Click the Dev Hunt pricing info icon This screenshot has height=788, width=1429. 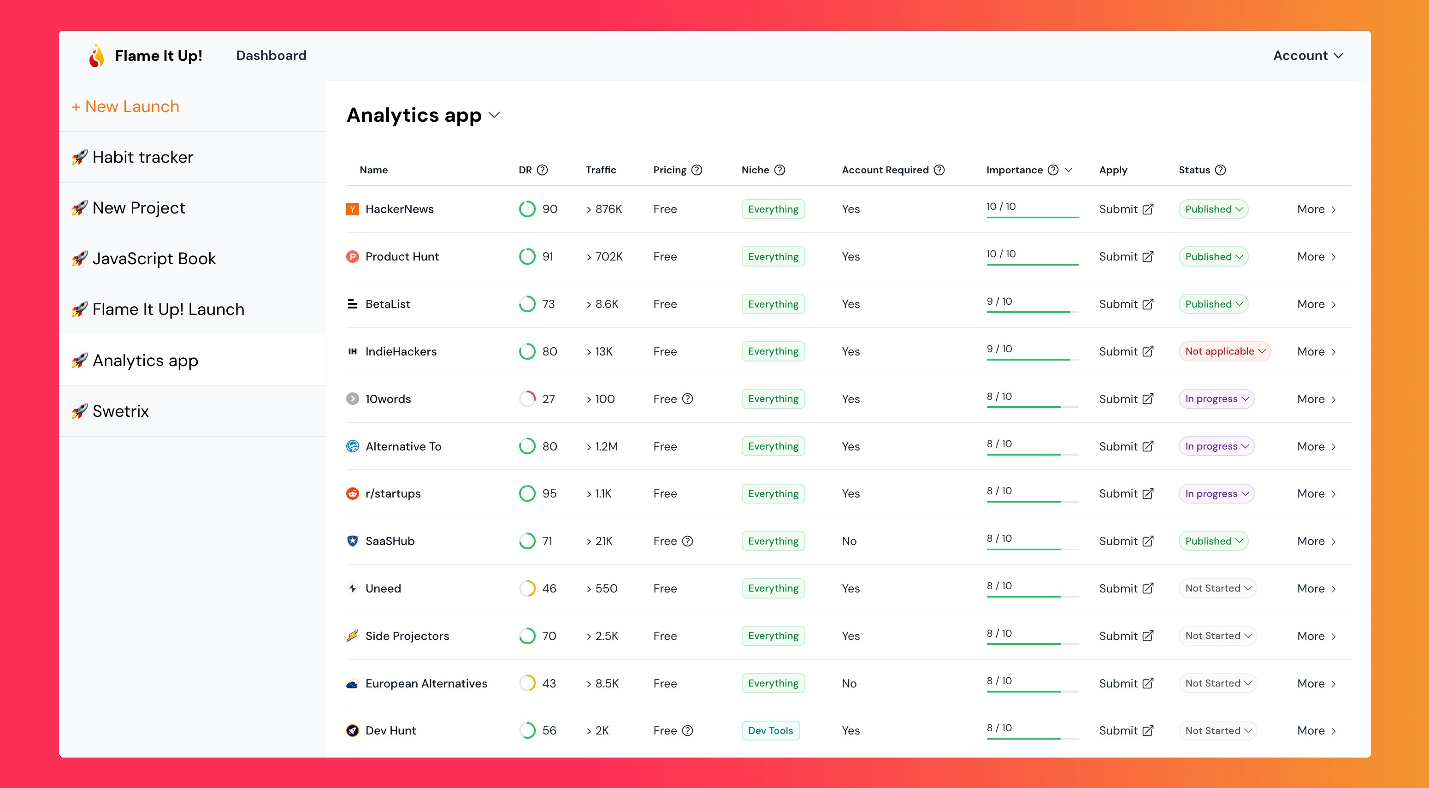click(687, 730)
